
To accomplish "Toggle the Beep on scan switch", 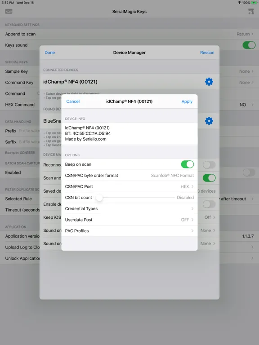I will point(187,164).
